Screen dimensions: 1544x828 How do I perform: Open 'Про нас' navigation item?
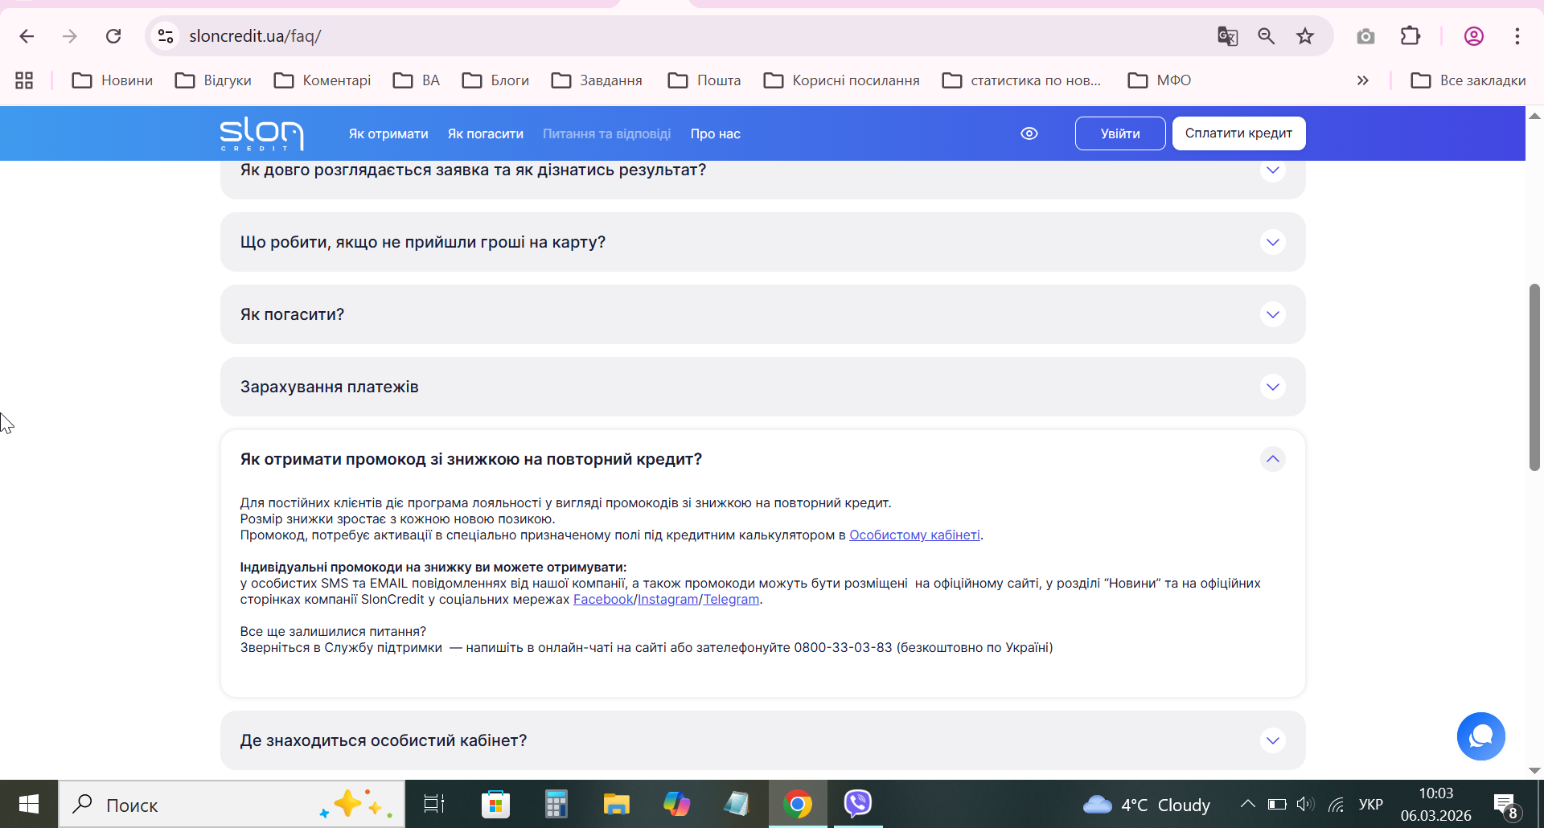point(715,133)
